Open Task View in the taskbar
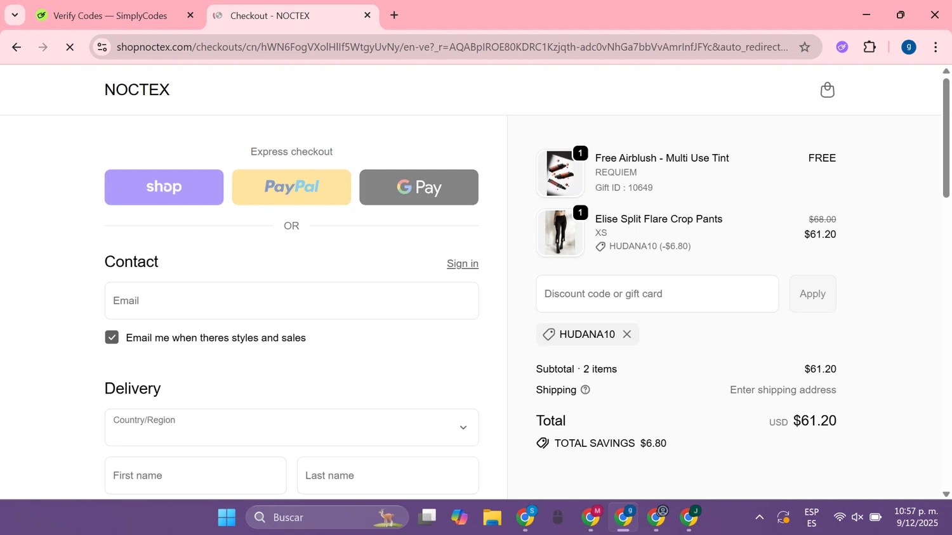Image resolution: width=952 pixels, height=535 pixels. tap(427, 517)
